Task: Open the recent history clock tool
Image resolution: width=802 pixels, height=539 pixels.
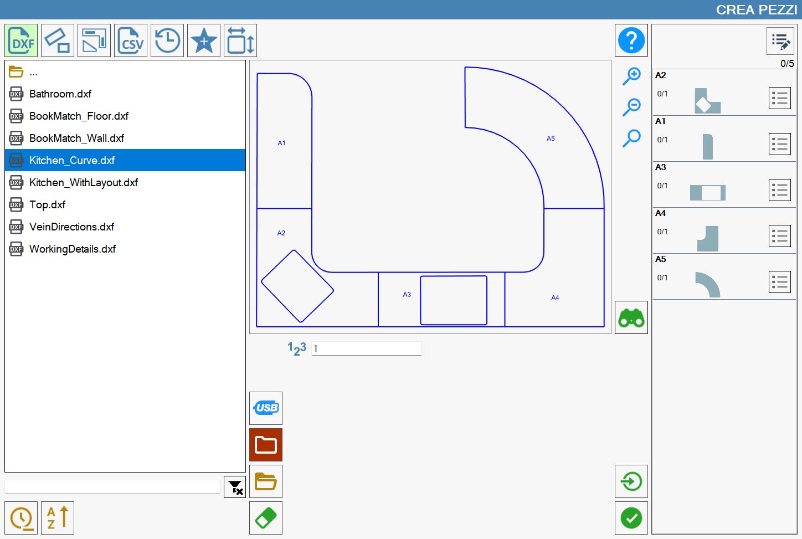Action: click(x=167, y=40)
